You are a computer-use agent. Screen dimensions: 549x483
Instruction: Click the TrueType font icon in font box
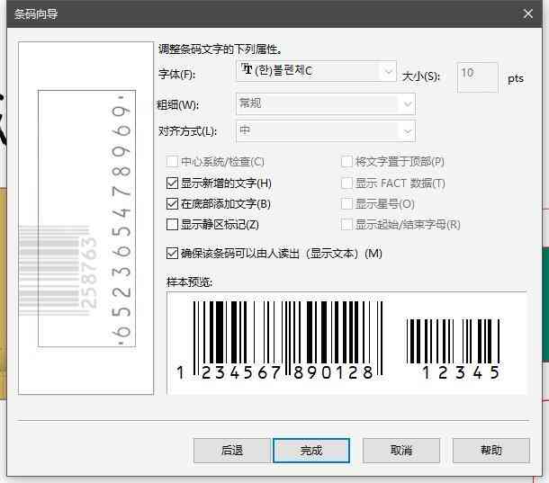pyautogui.click(x=247, y=69)
